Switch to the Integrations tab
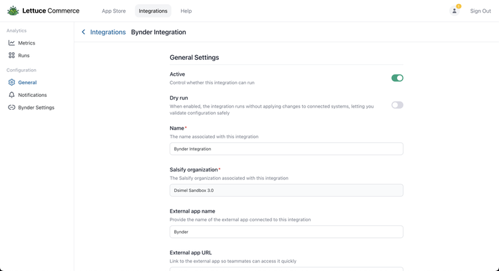This screenshot has width=499, height=271. (x=153, y=11)
